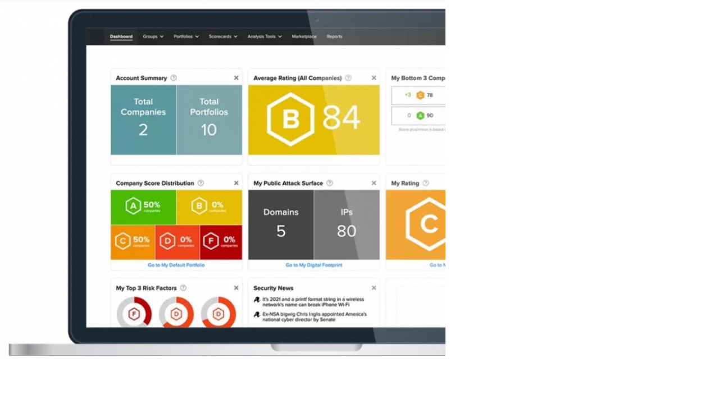Close the Average Rating widget
This screenshot has width=719, height=404.
[x=374, y=78]
